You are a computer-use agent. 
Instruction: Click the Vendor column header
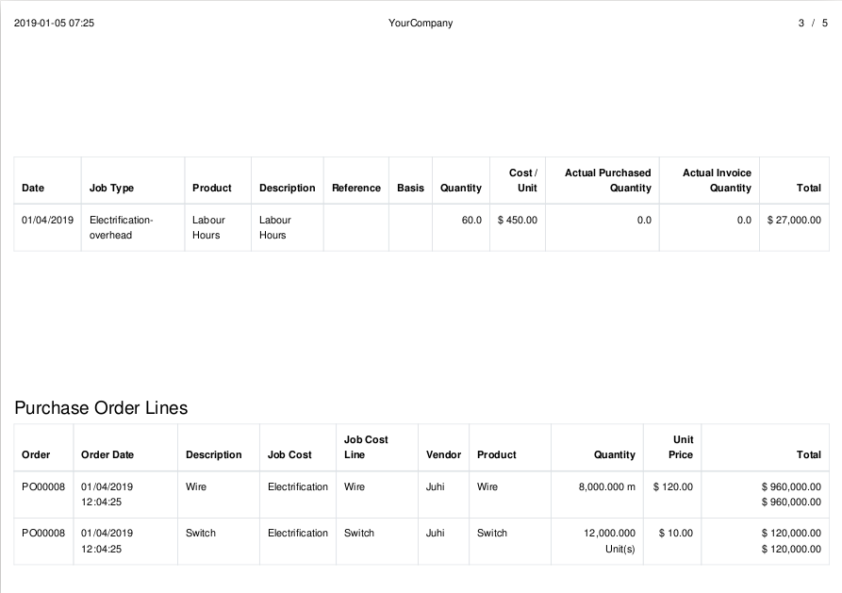click(x=443, y=454)
